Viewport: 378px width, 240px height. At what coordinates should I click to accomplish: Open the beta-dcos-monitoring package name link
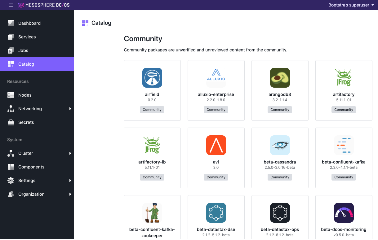pos(344,229)
